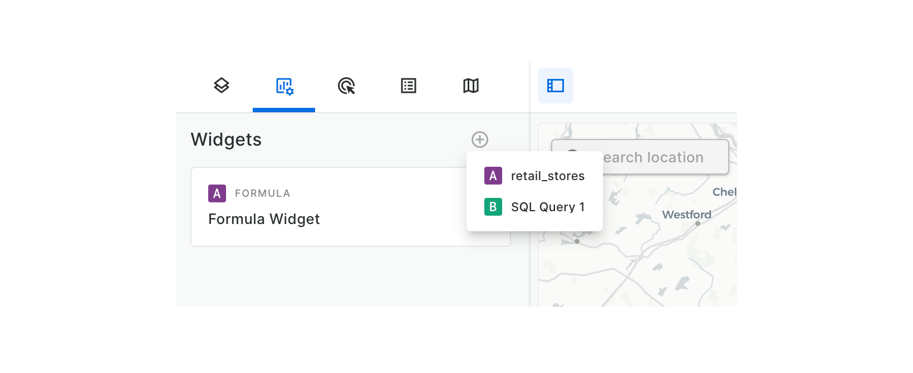Click the Formula Widget title text
Image resolution: width=913 pixels, height=373 pixels.
[264, 220]
